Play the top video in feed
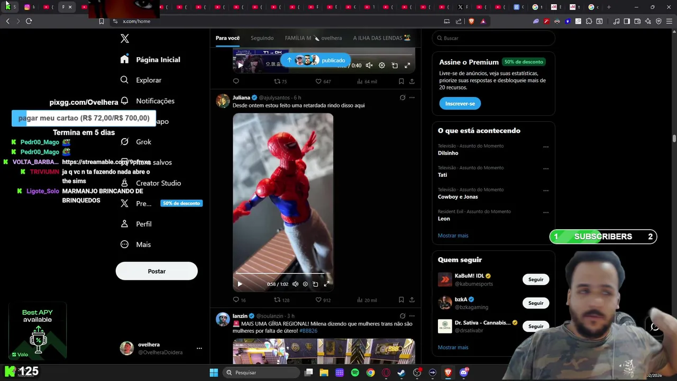677x381 pixels. pyautogui.click(x=240, y=65)
